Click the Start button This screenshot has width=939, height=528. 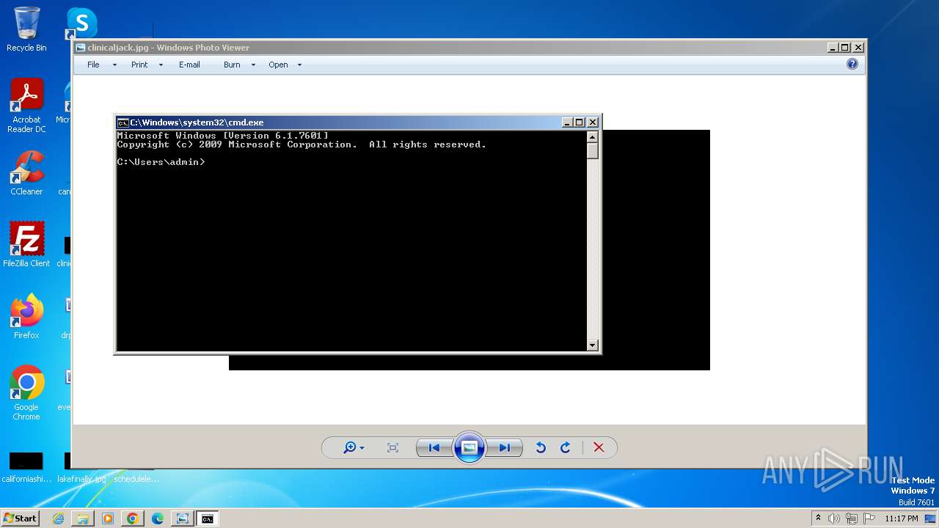20,518
